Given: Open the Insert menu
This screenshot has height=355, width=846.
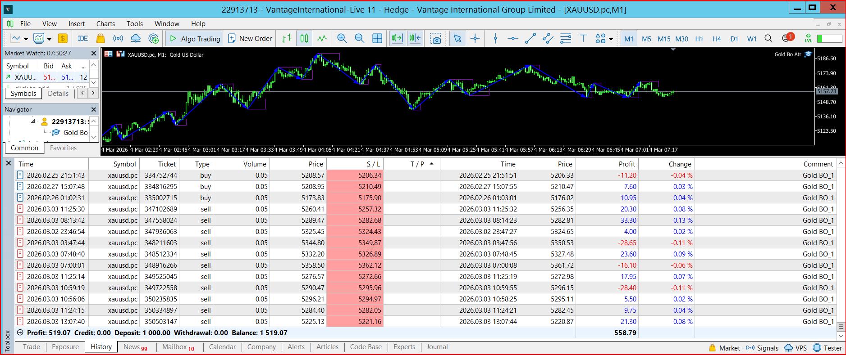Looking at the screenshot, I should pos(77,24).
